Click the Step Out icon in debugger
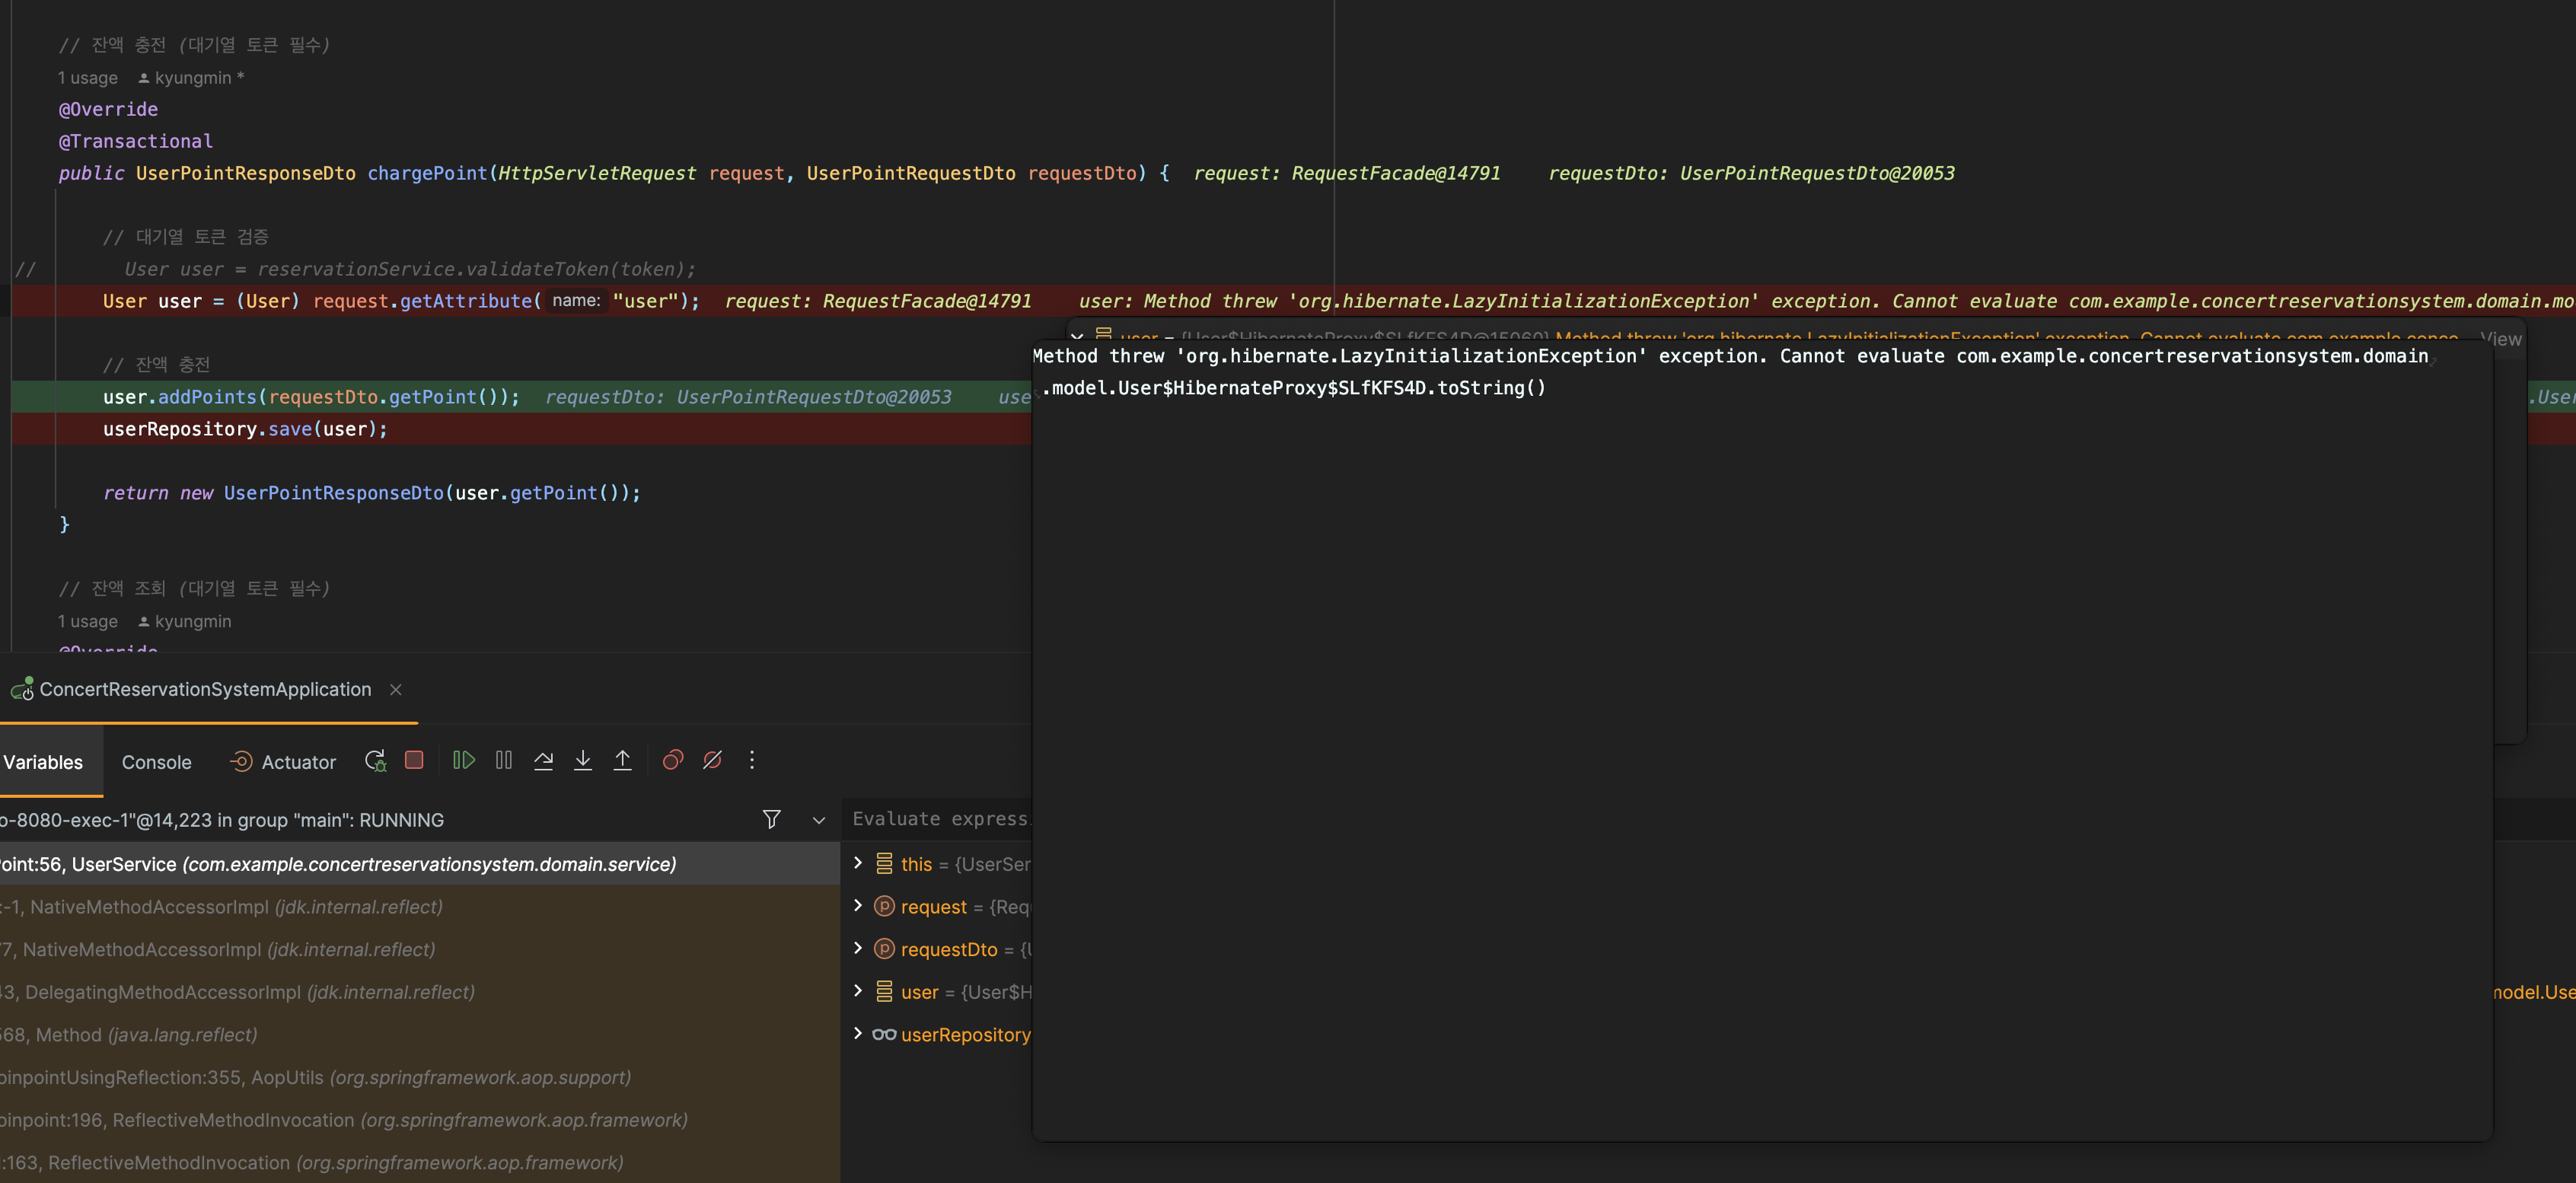The image size is (2576, 1183). [624, 759]
